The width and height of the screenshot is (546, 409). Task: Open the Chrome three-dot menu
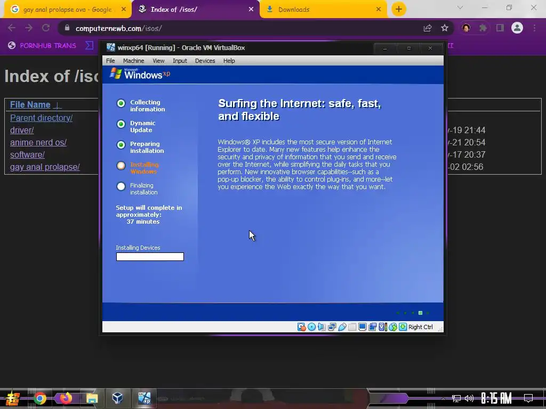tap(534, 28)
